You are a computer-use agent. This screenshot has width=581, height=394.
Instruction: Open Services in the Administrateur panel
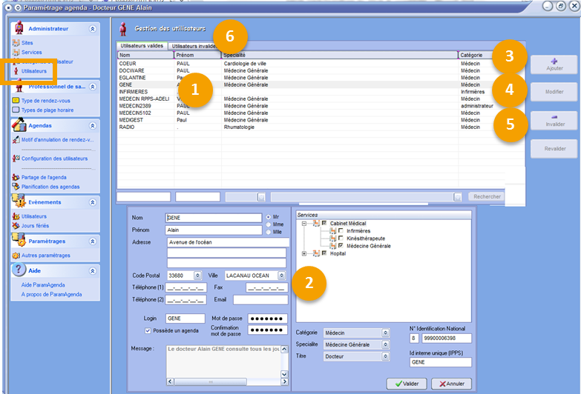click(x=31, y=53)
